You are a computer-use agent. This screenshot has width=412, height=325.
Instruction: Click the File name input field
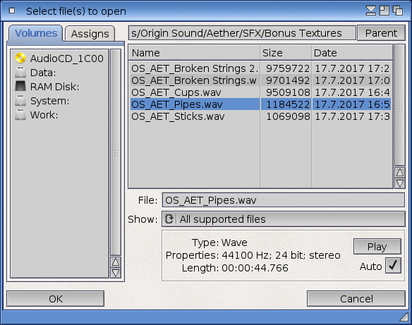click(x=284, y=200)
